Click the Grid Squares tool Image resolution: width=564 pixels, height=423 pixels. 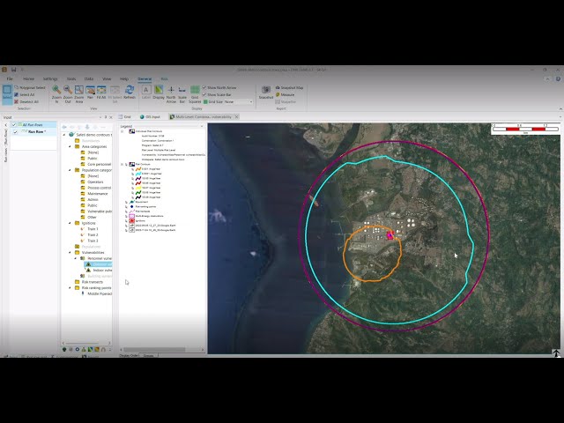coord(195,94)
